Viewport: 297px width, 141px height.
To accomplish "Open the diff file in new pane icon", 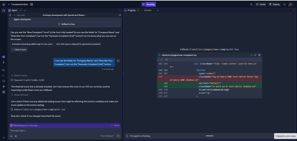I will click(259, 55).
